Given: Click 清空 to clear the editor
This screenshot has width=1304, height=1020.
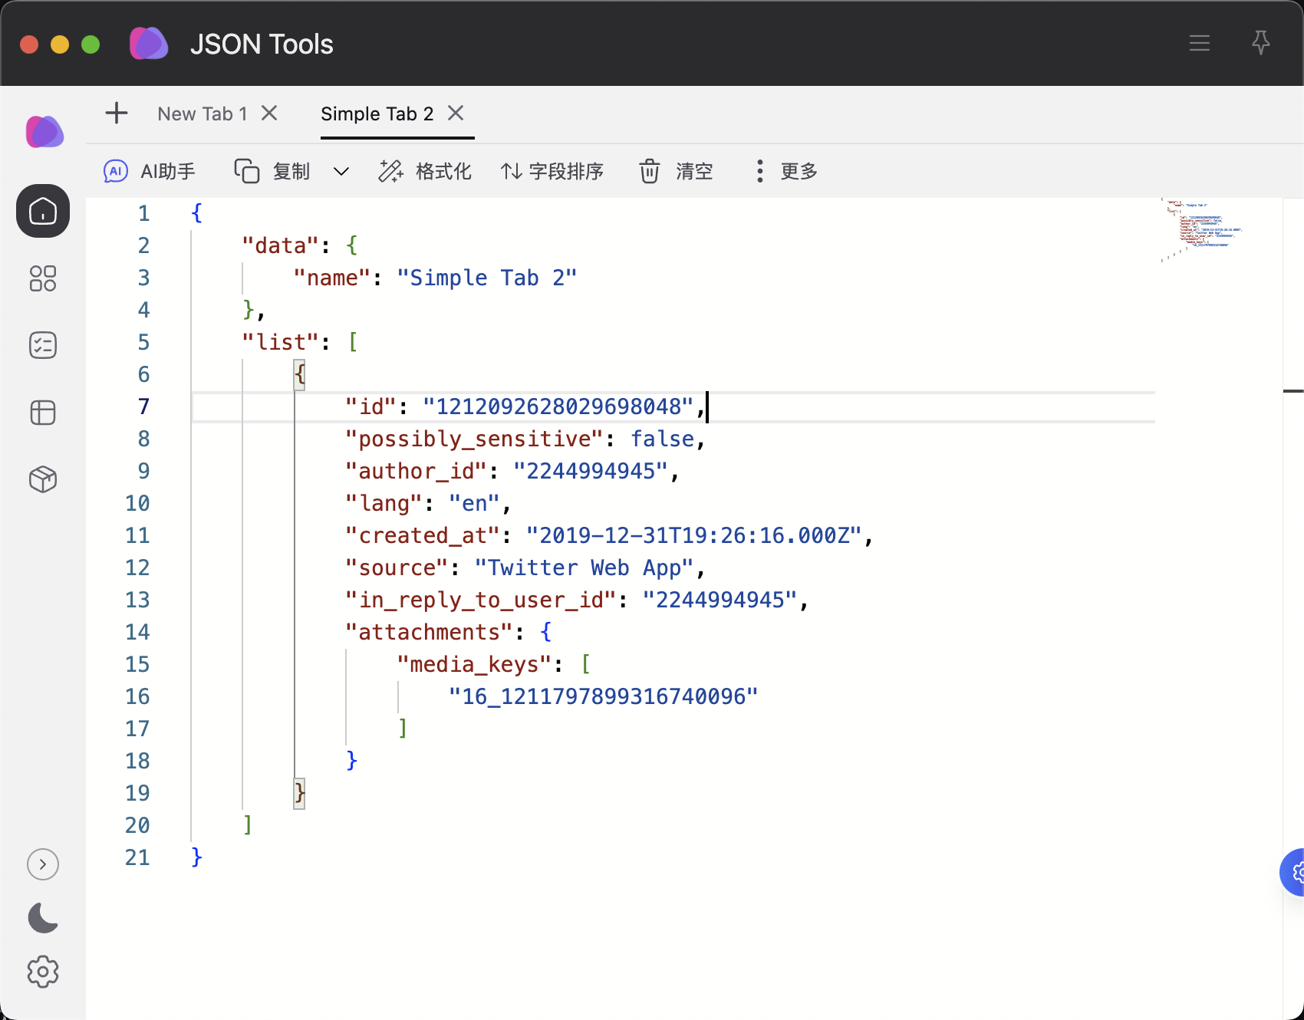Looking at the screenshot, I should (x=677, y=171).
